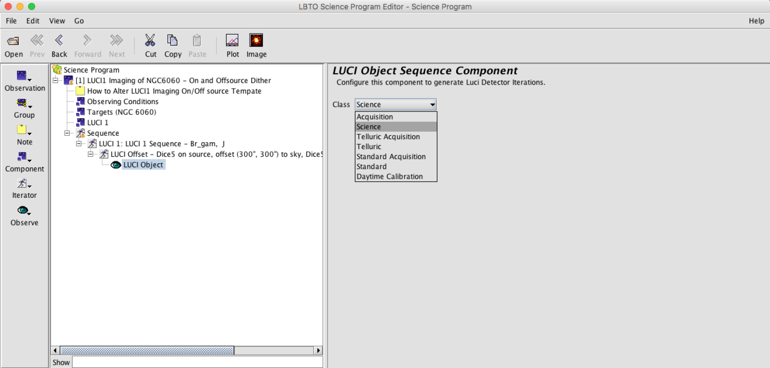Select Targets (NGC 6060) in tree
This screenshot has width=770, height=368.
point(122,112)
